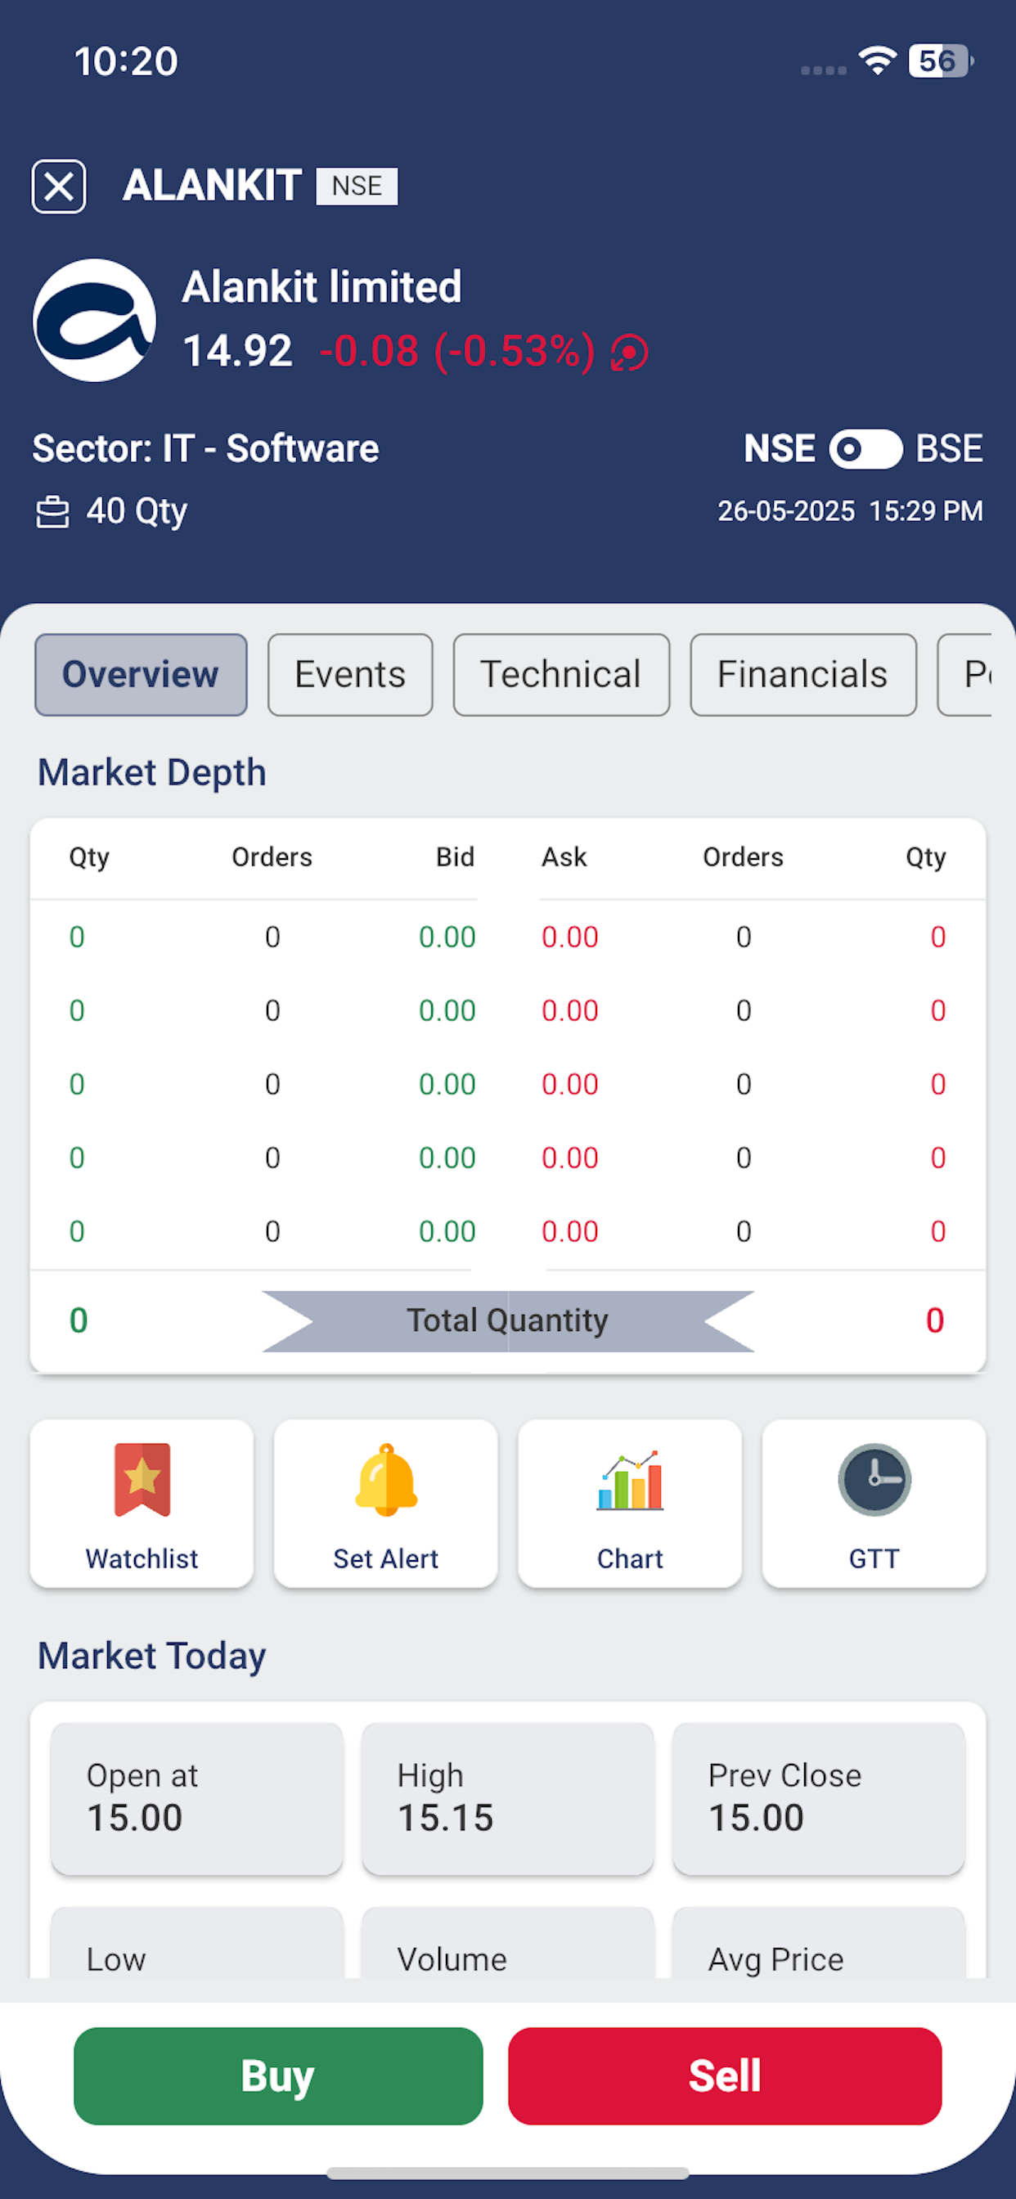Viewport: 1016px width, 2199px height.
Task: Tap the price 14.92
Action: [238, 351]
